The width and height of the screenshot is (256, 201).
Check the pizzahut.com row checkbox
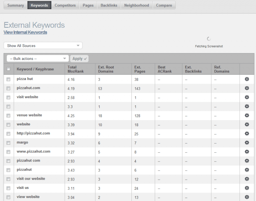pyautogui.click(x=8, y=88)
